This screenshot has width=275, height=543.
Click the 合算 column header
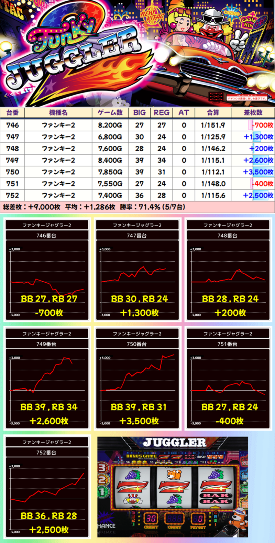[213, 112]
